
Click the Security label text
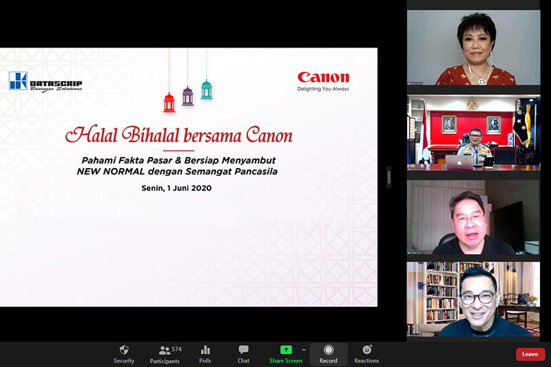click(x=124, y=361)
